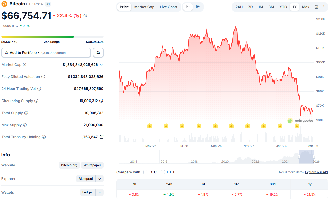The width and height of the screenshot is (329, 199).
Task: Open the Explore our API link
Action: [x=316, y=172]
